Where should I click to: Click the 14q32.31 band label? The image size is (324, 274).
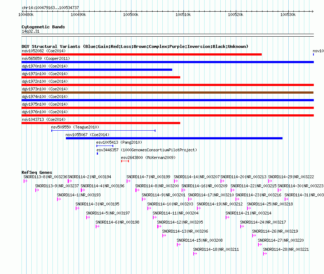[x=31, y=31]
